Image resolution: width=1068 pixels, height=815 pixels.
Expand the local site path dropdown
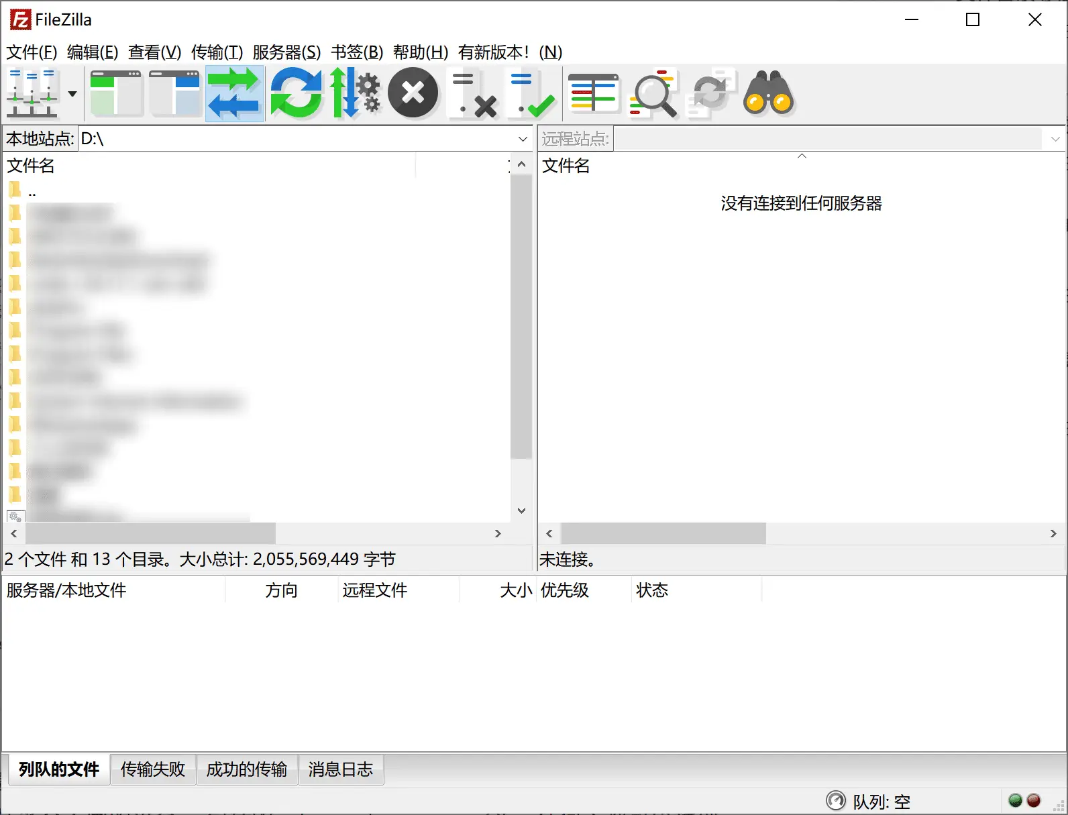click(523, 139)
